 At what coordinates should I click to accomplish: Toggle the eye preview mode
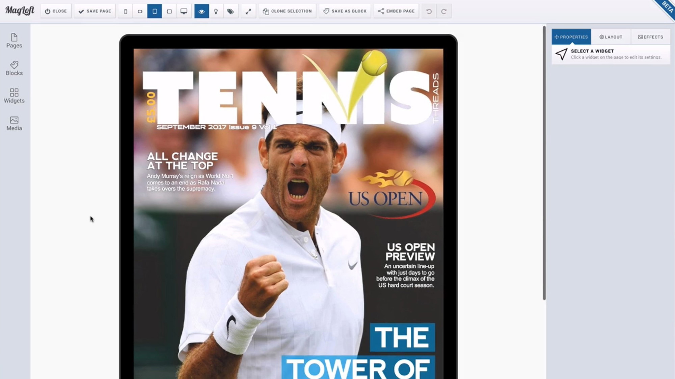pos(201,11)
